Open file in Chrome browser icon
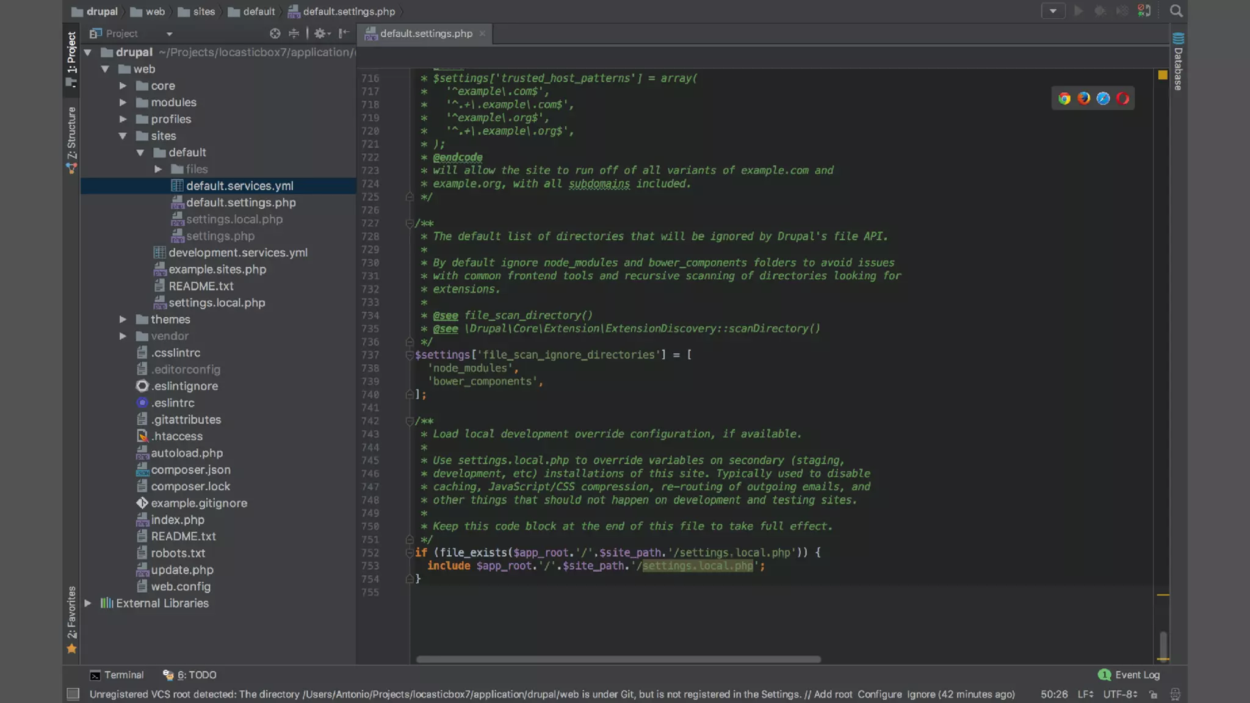This screenshot has width=1250, height=703. pos(1064,99)
